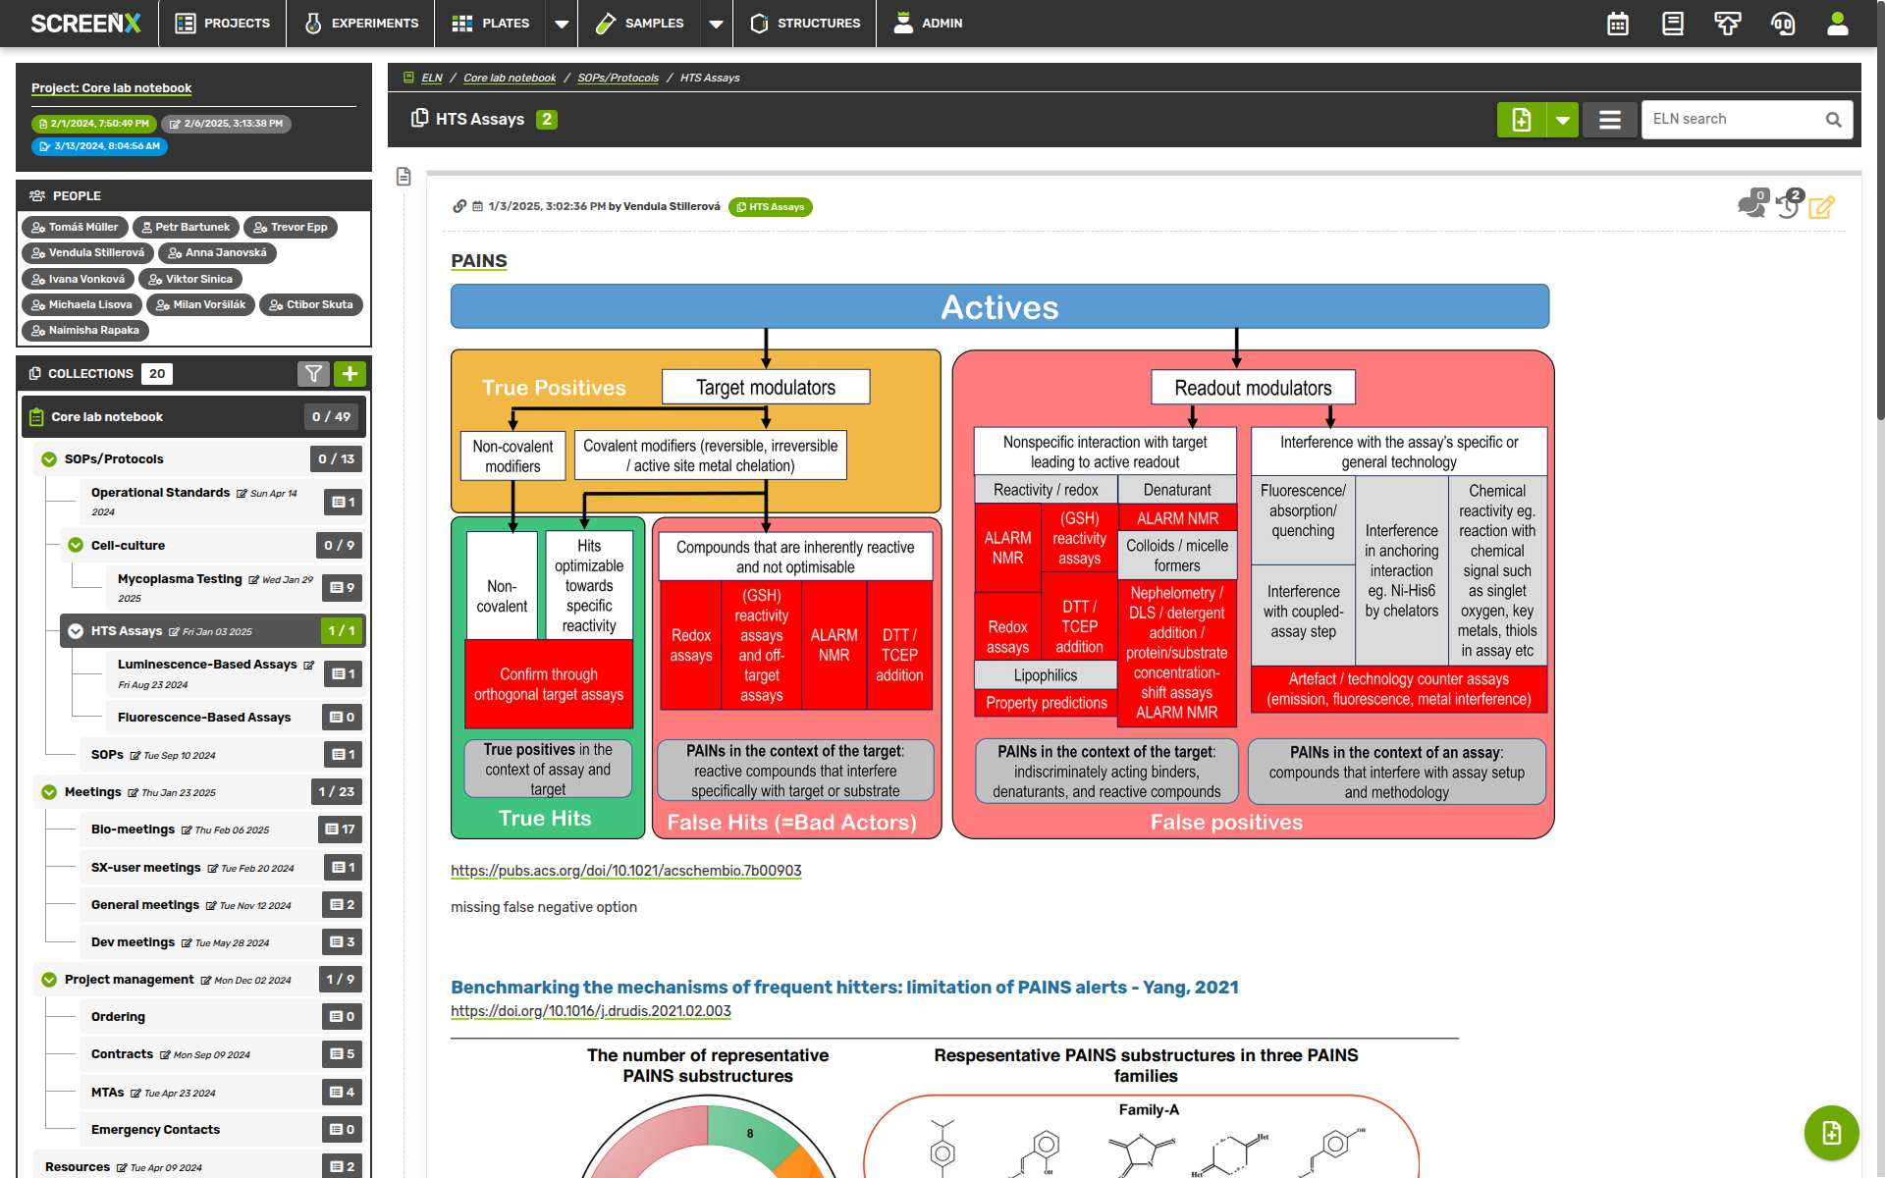Expand new entry options dropdown arrow
This screenshot has width=1885, height=1178.
[x=1562, y=120]
